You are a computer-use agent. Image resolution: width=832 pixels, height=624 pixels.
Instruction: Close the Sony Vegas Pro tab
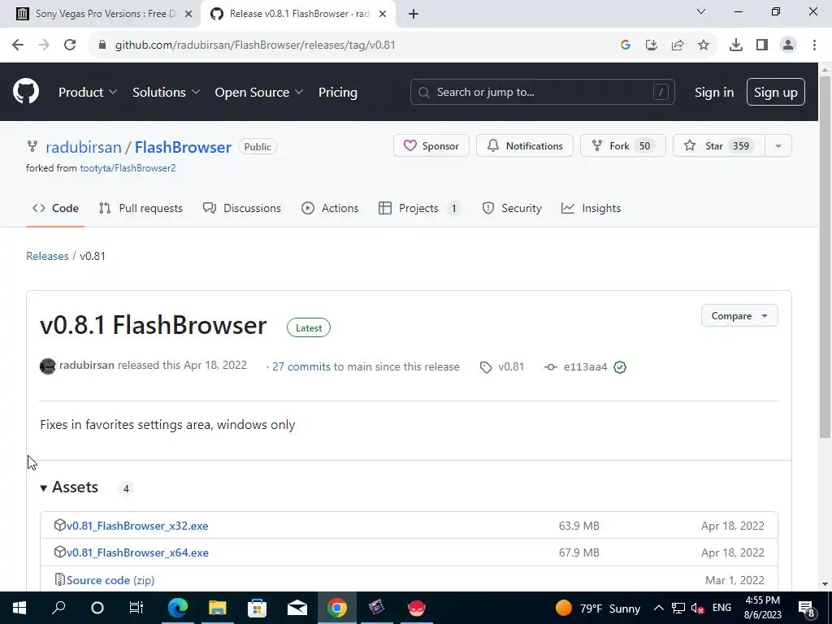[188, 14]
